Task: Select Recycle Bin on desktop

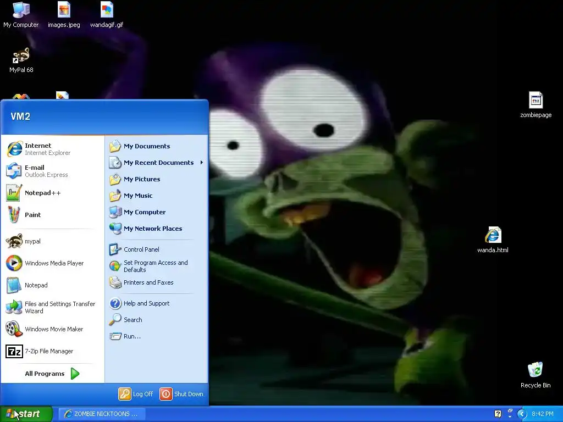Action: point(536,375)
